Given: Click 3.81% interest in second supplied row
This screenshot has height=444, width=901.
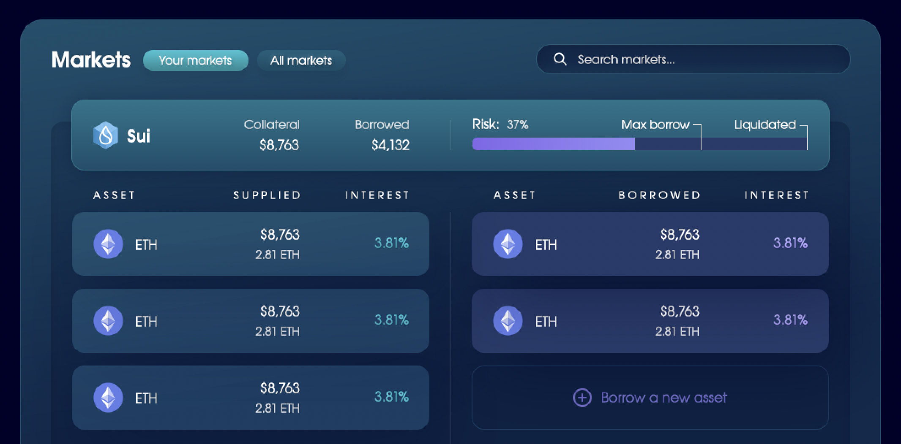Looking at the screenshot, I should coord(392,320).
